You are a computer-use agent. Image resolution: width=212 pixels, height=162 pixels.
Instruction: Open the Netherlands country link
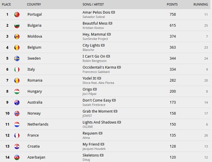pos(38,124)
